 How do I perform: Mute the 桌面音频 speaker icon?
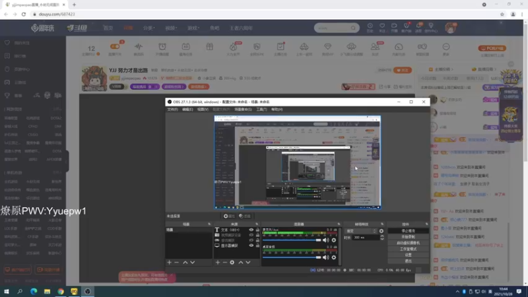pyautogui.click(x=325, y=257)
